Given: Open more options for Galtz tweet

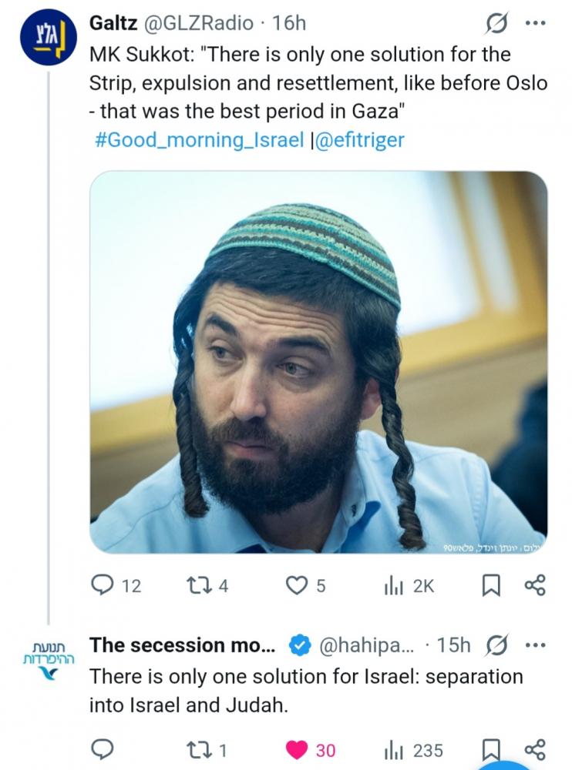Looking at the screenshot, I should [534, 23].
